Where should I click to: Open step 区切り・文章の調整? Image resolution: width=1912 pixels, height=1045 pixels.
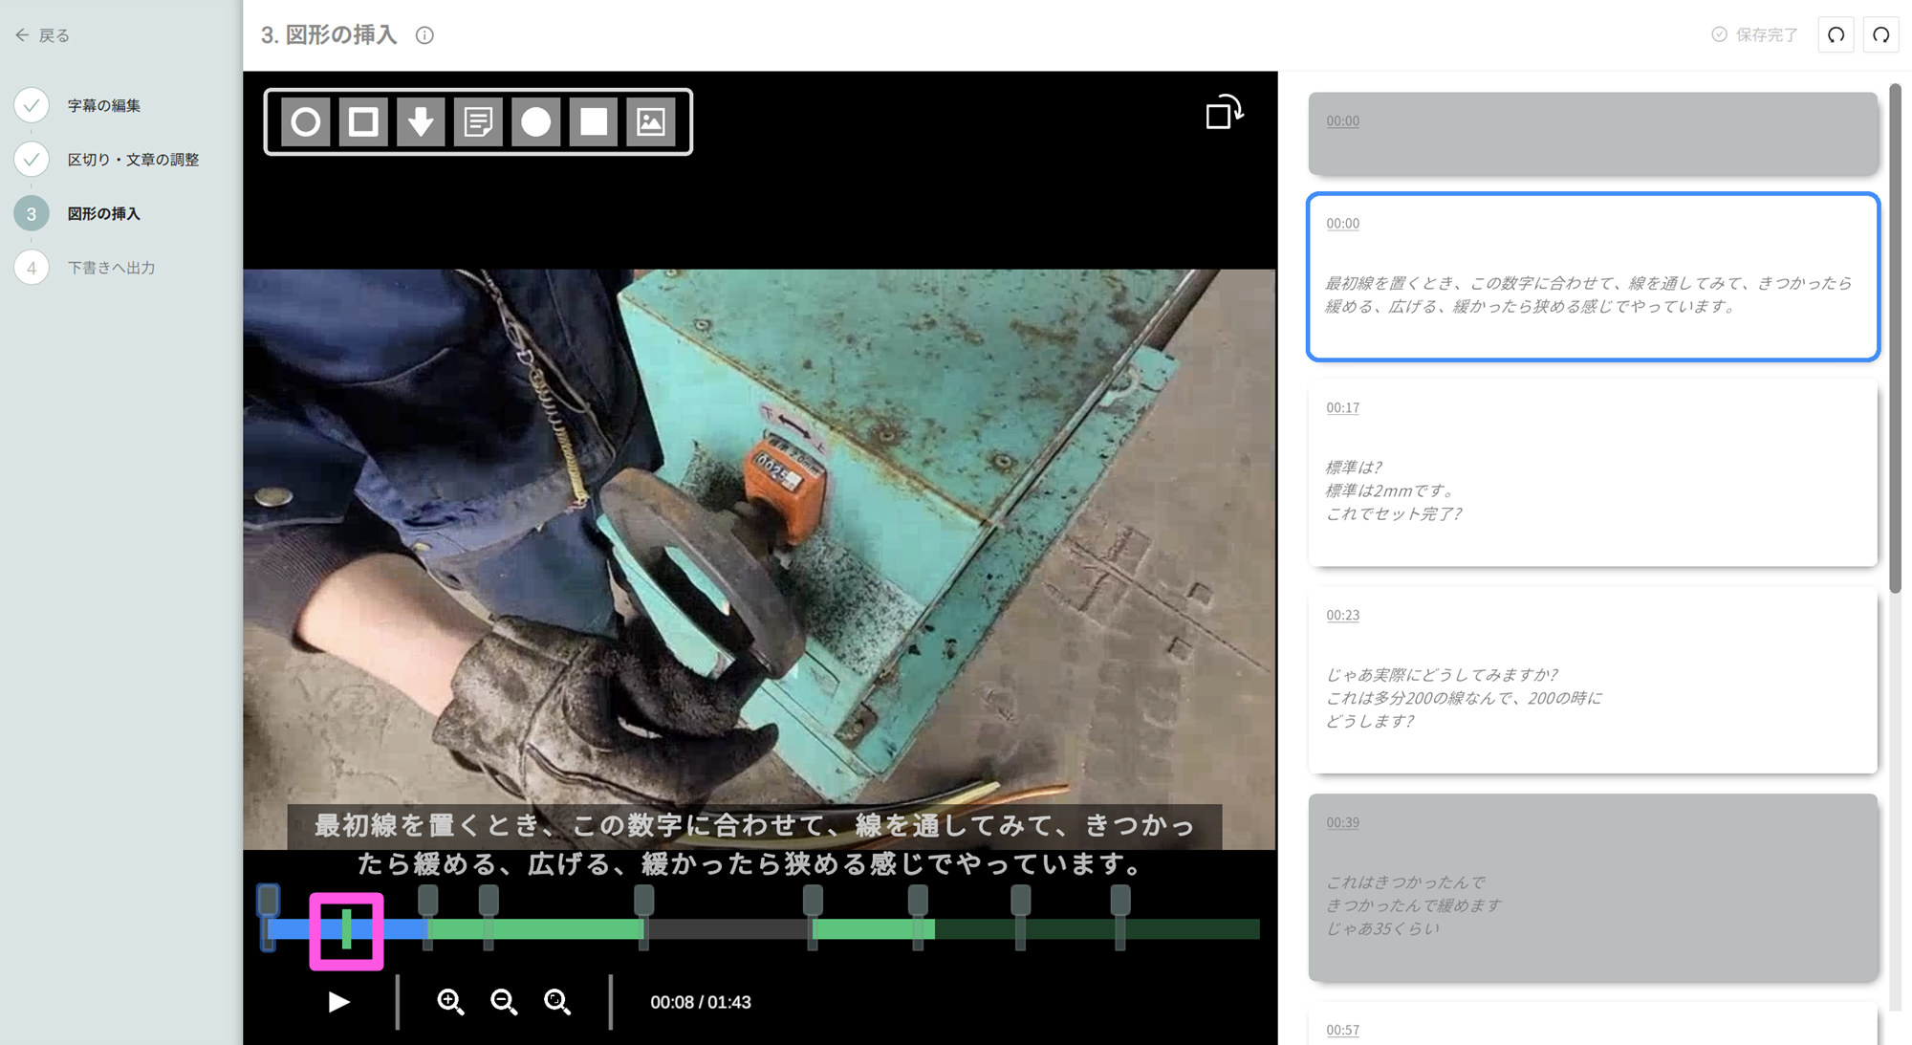click(x=133, y=160)
